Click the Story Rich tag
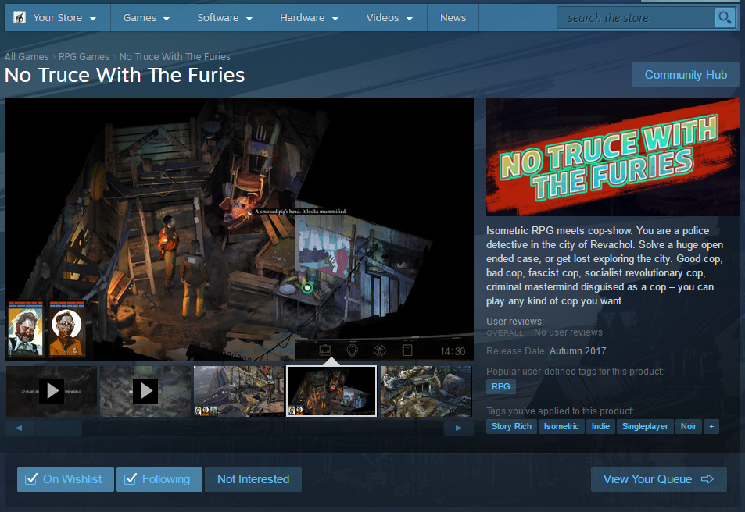The width and height of the screenshot is (745, 512). pos(511,427)
